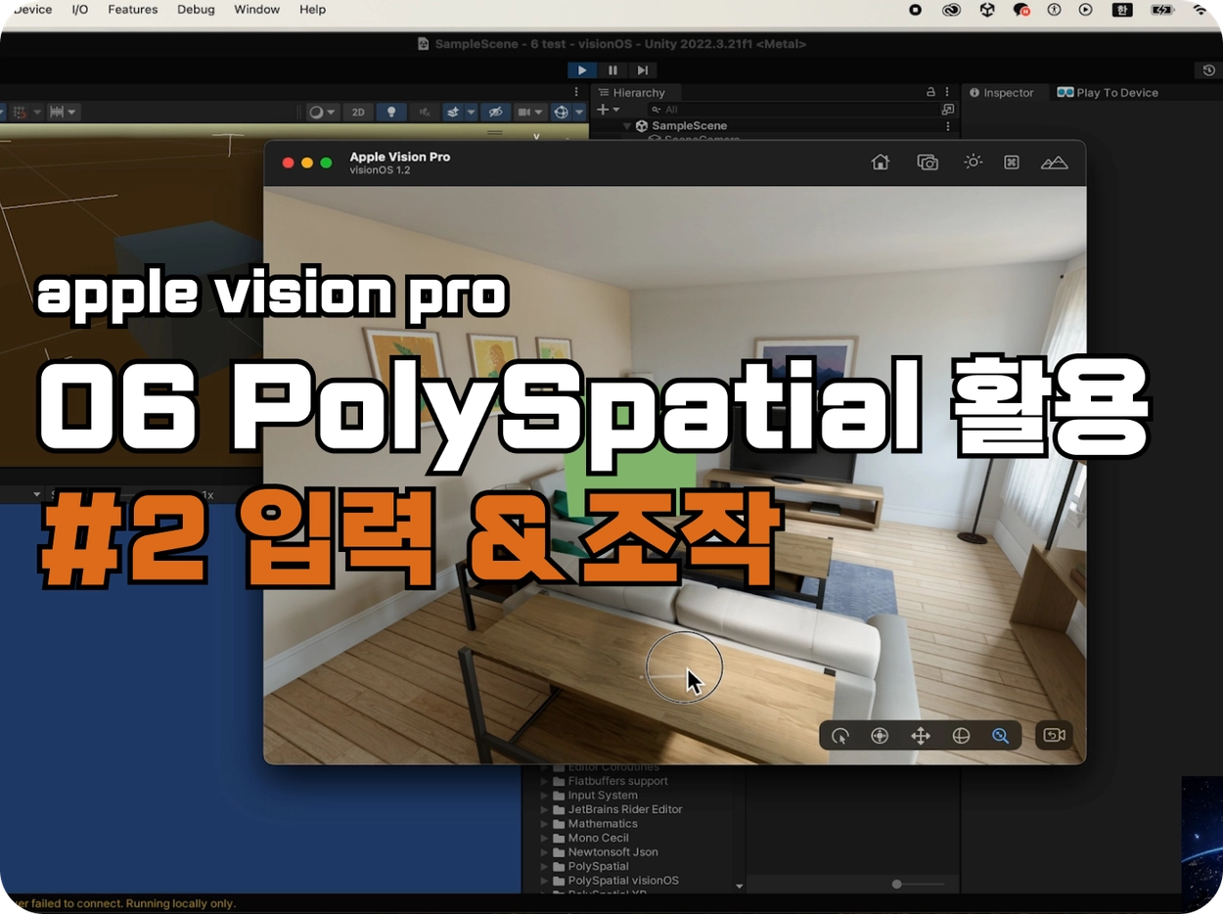This screenshot has height=914, width=1223.
Task: Toggle 2D view mode in the Scene view
Action: [358, 113]
